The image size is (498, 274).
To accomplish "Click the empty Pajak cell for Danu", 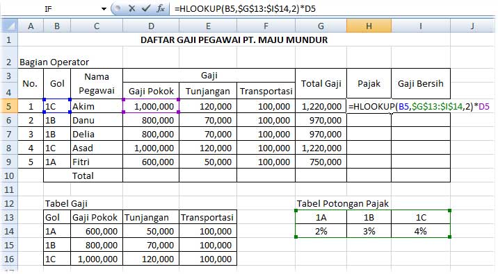I will pos(369,121).
